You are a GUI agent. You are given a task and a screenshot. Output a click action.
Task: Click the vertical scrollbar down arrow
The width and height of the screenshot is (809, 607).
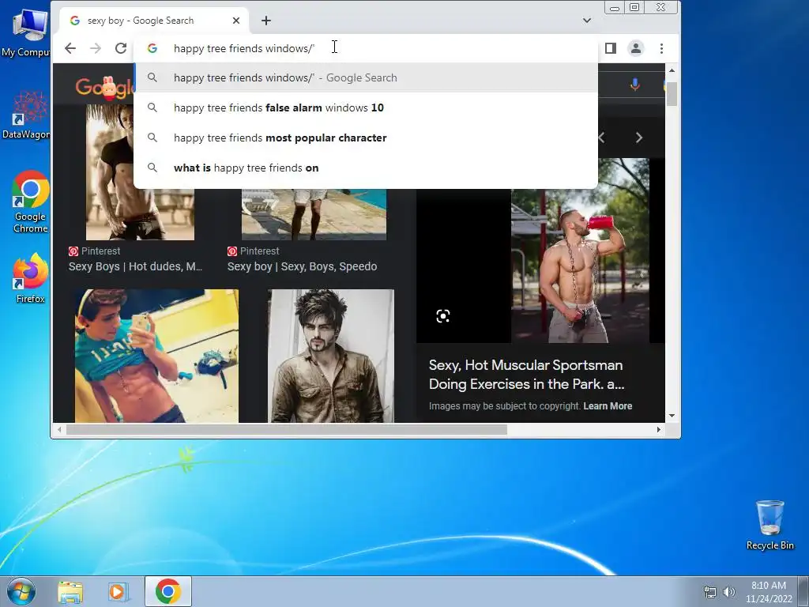click(672, 416)
